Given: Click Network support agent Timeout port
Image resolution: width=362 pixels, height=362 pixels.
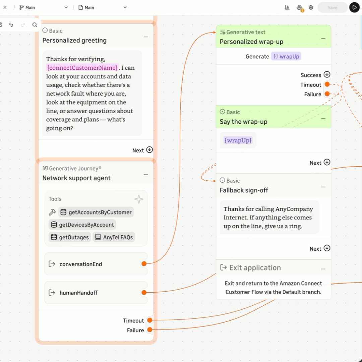Looking at the screenshot, I should 149,320.
